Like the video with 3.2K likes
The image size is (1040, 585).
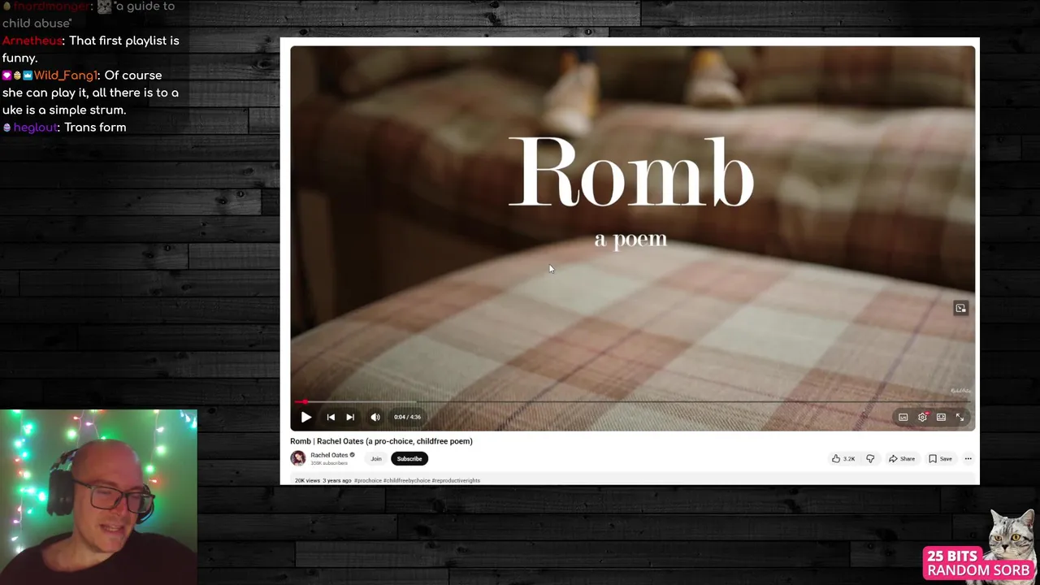point(843,458)
